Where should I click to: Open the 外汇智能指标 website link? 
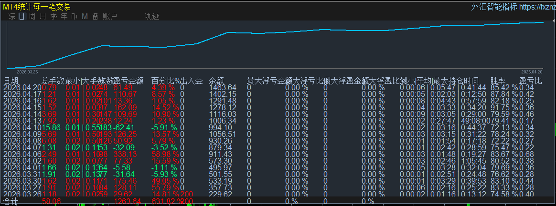pos(513,7)
